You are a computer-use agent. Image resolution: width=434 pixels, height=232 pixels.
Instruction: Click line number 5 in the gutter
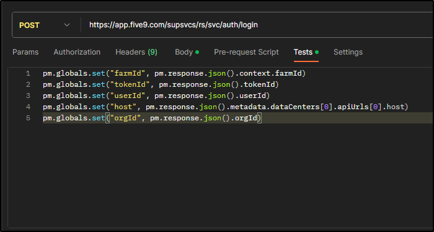click(28, 118)
